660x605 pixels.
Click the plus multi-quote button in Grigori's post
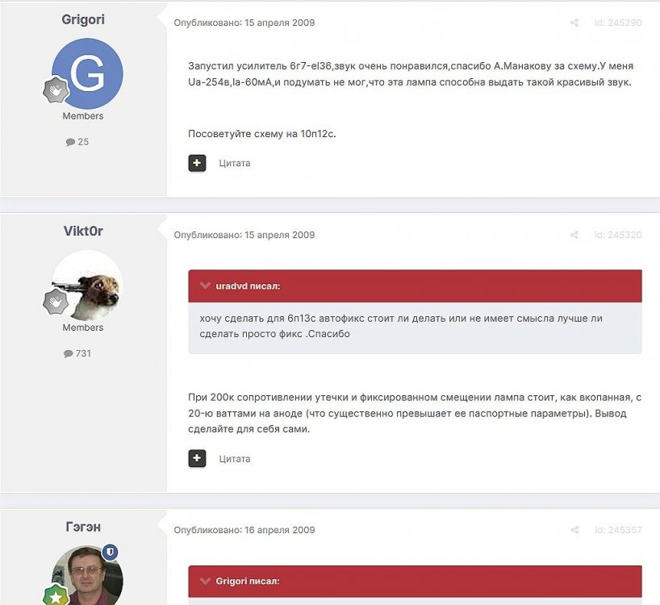pos(197,163)
